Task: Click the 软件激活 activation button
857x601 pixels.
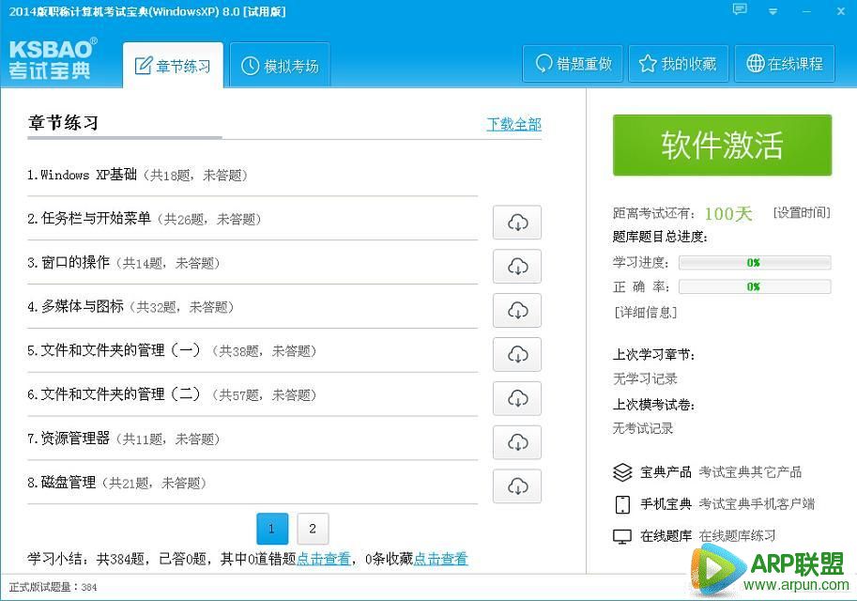Action: [x=721, y=146]
